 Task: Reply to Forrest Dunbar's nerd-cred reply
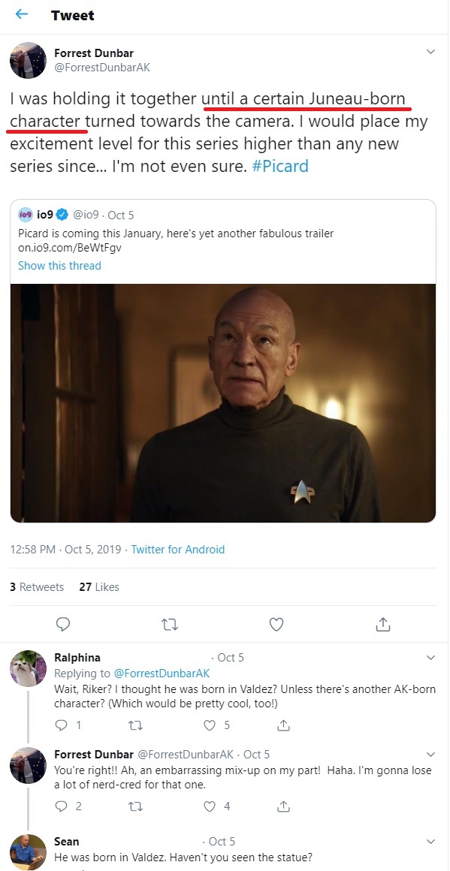point(62,806)
